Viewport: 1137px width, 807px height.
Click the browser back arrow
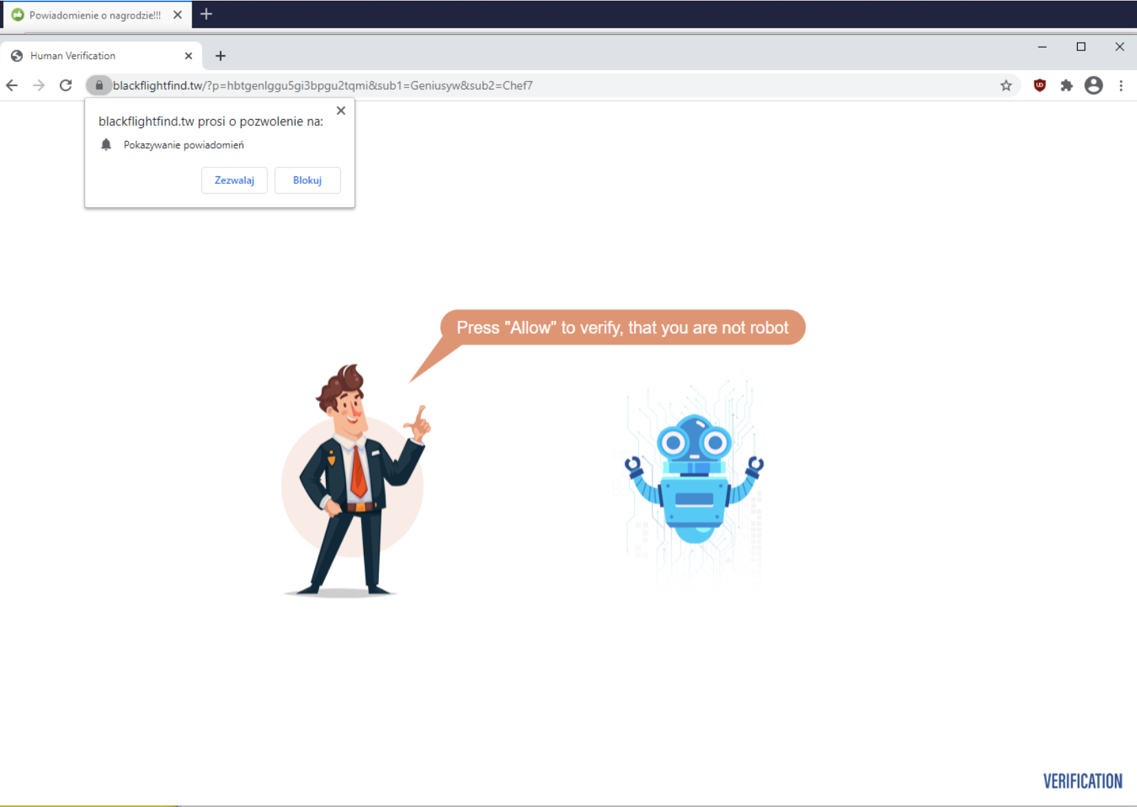(12, 85)
